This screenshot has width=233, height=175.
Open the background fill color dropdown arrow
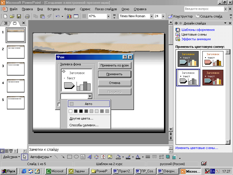(x=90, y=96)
